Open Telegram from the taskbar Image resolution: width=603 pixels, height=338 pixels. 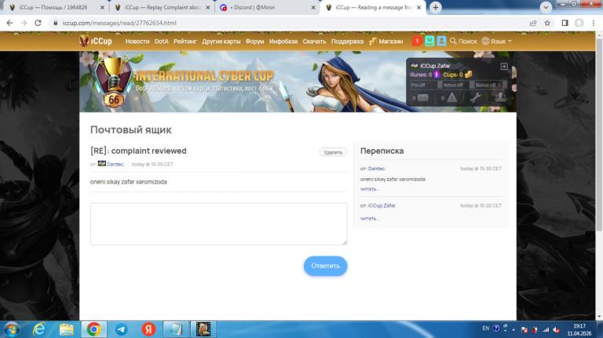tap(121, 329)
